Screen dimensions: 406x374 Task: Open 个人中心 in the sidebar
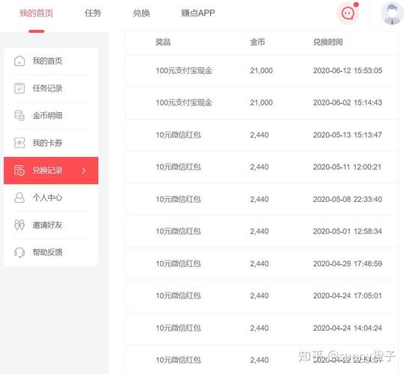(x=51, y=197)
